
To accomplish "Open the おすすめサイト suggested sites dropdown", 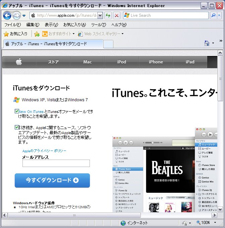I will [x=58, y=34].
